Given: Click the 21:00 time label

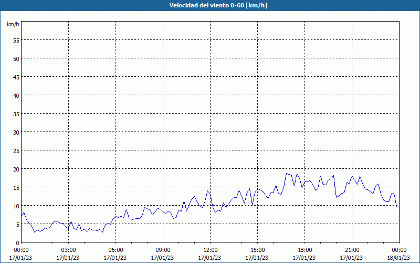Looking at the screenshot, I should (x=352, y=250).
